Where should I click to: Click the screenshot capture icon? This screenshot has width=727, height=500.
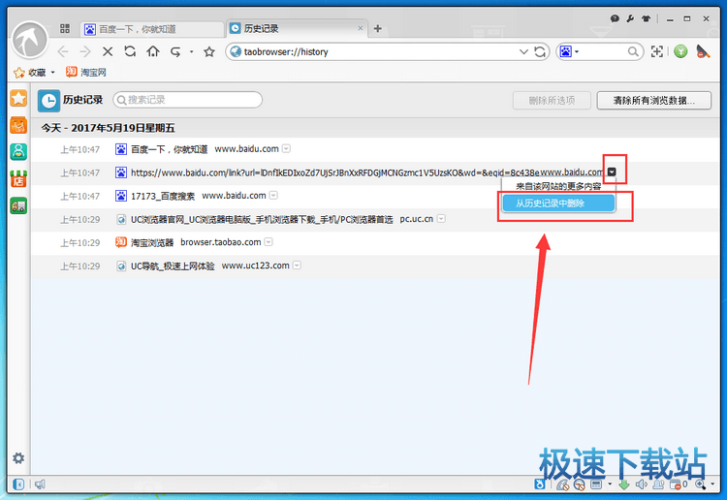[x=657, y=51]
